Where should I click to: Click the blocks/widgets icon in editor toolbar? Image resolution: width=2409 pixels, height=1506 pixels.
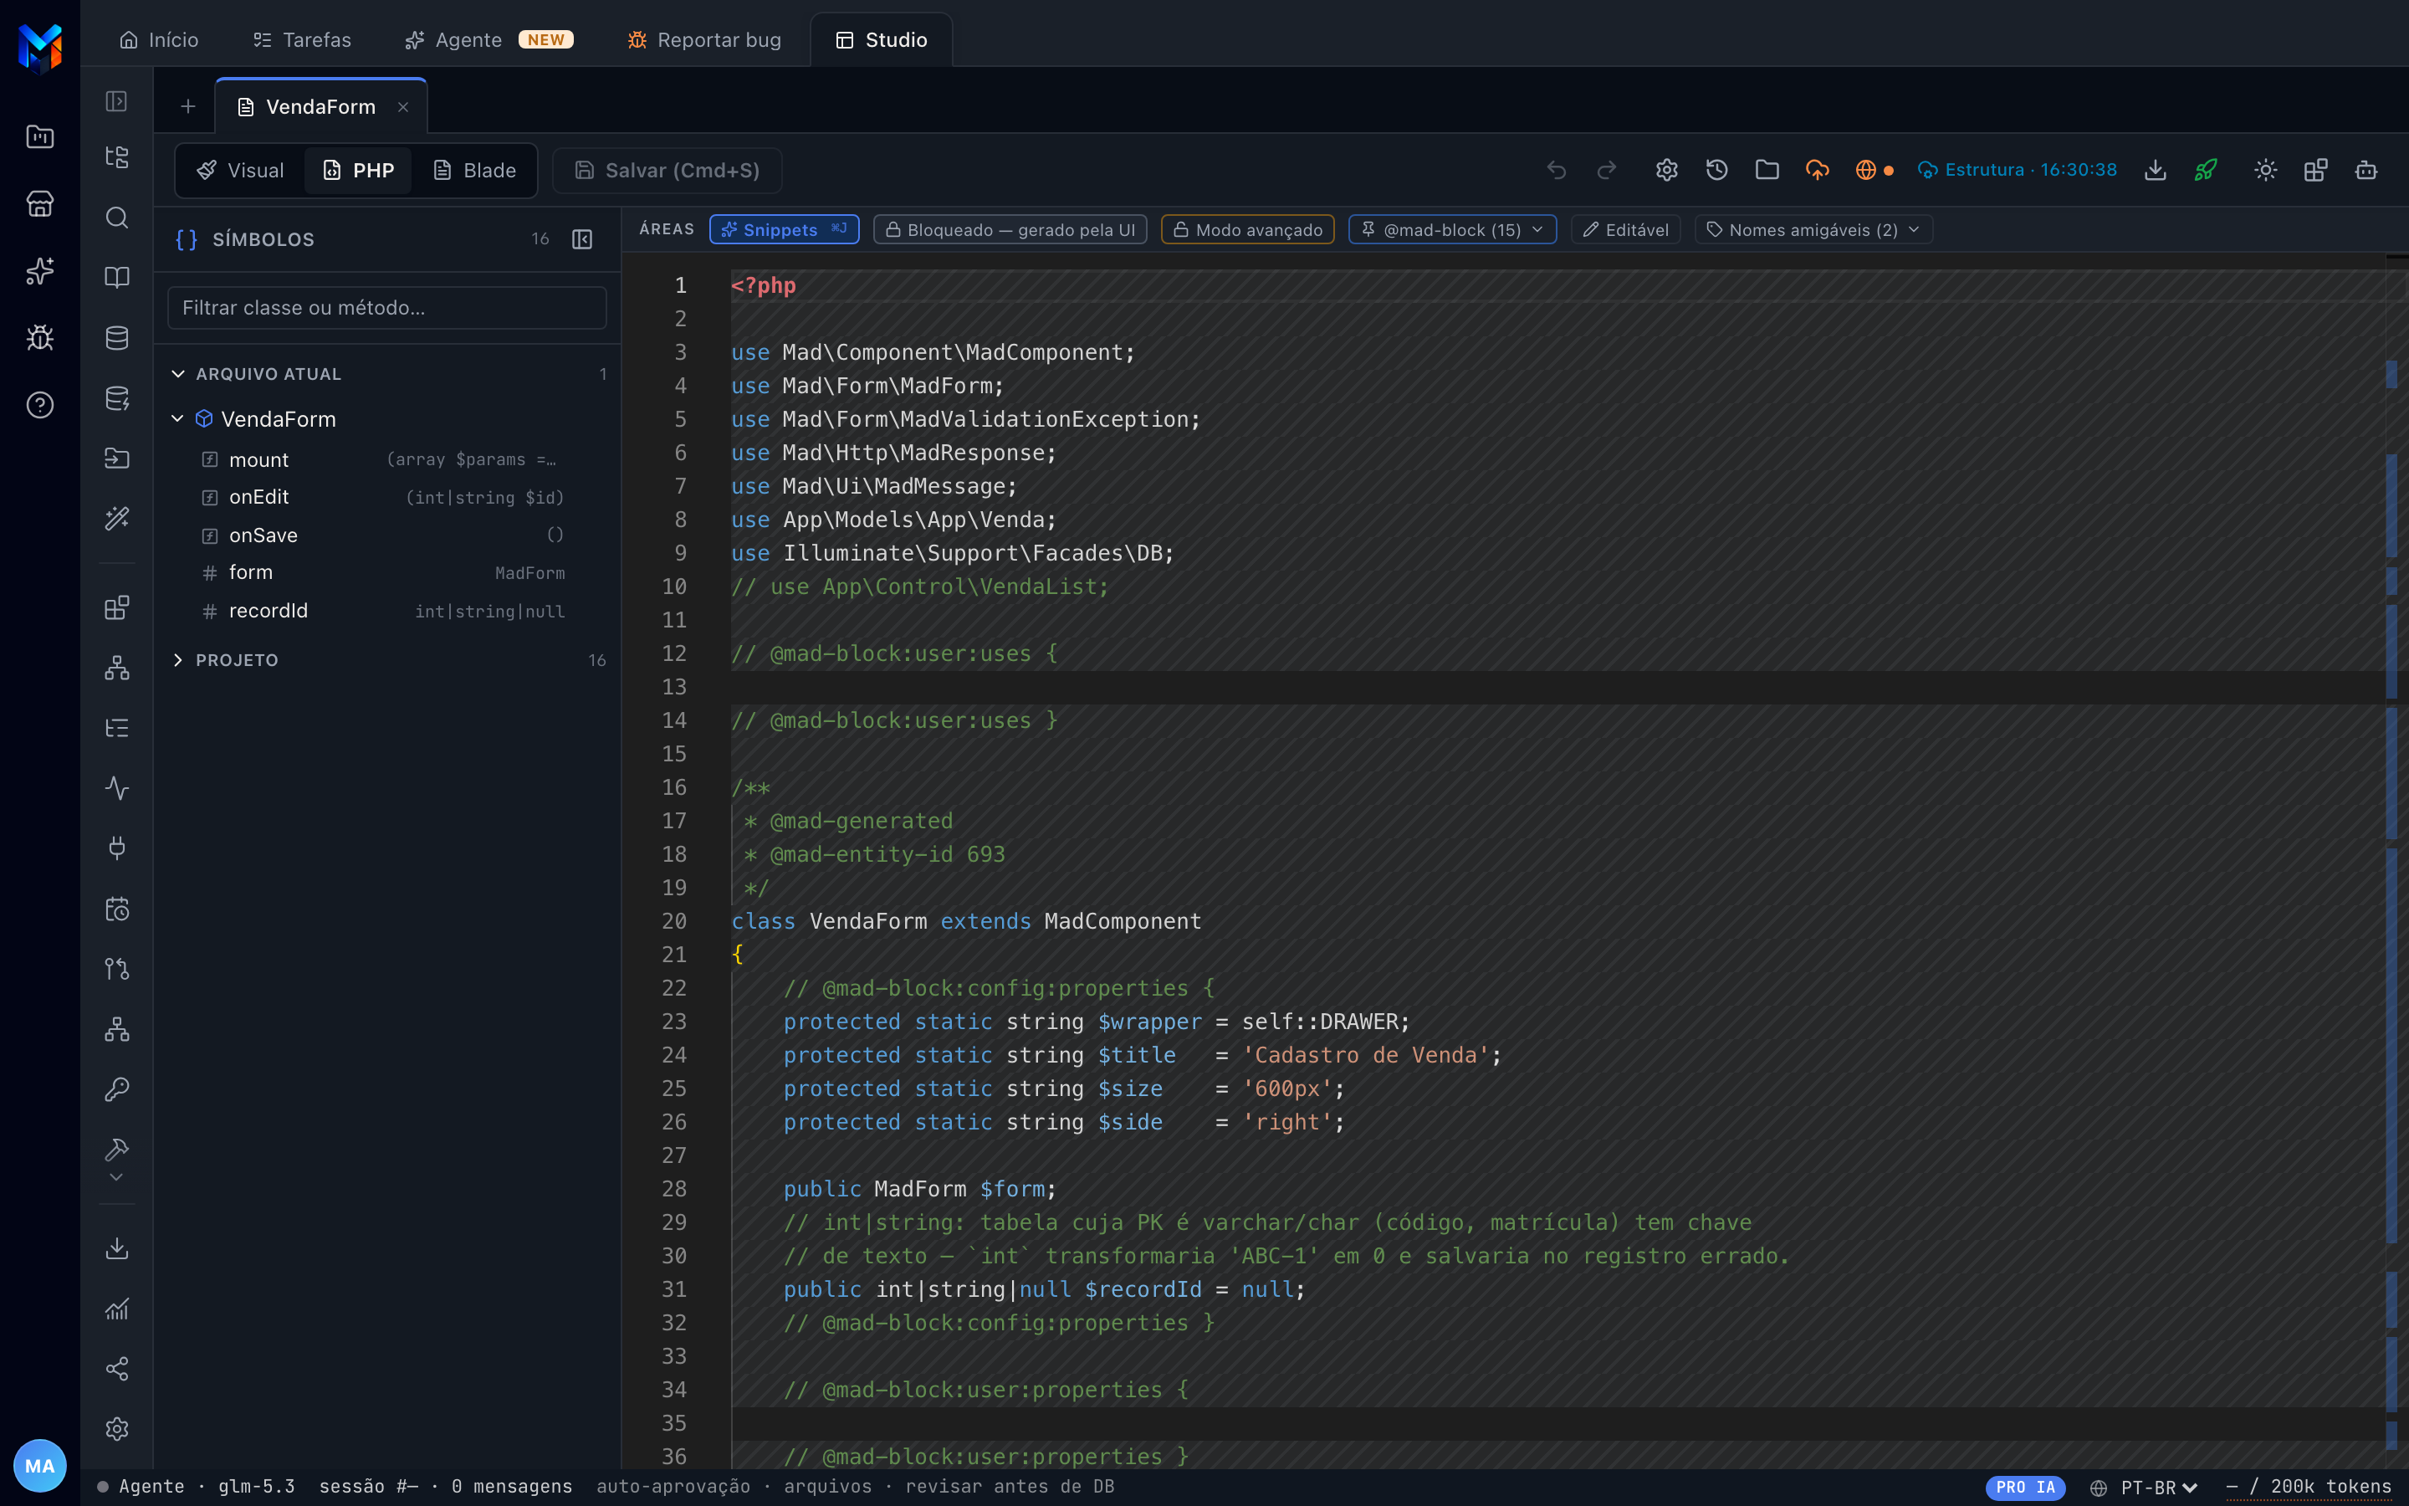point(2315,171)
